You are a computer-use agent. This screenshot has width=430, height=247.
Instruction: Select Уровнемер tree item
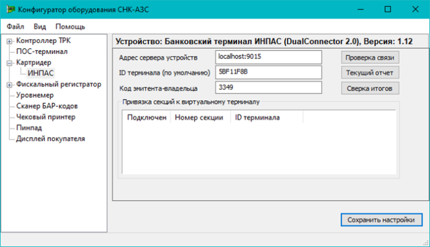point(35,95)
